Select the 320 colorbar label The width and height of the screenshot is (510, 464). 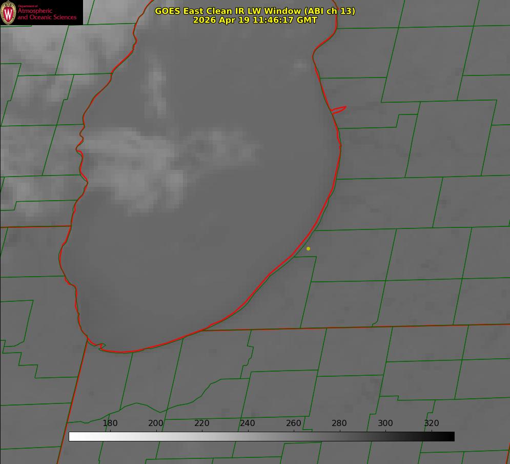click(x=432, y=423)
